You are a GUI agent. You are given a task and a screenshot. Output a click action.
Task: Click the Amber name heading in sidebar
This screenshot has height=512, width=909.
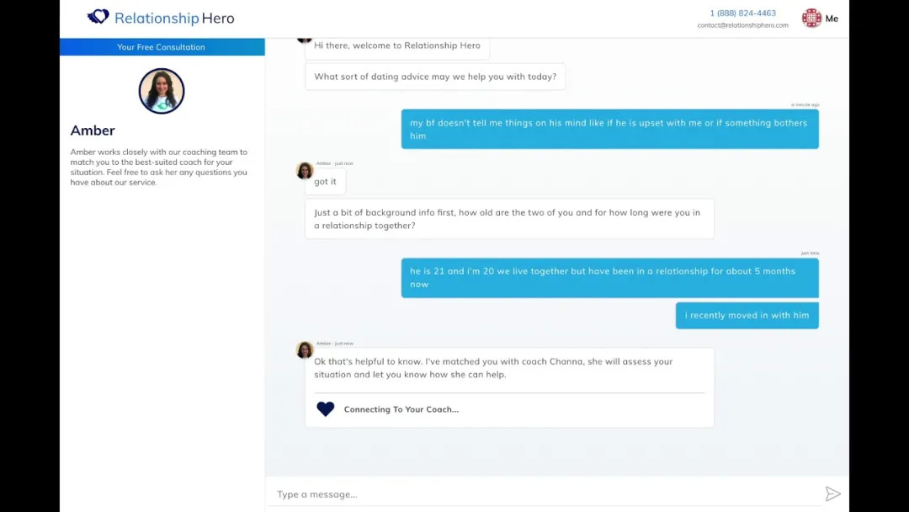point(93,131)
